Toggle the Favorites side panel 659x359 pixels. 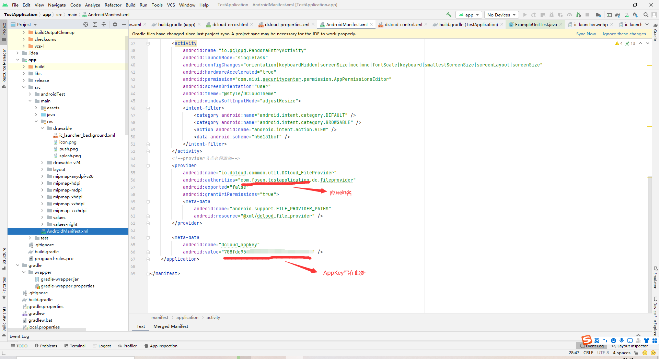tap(4, 288)
